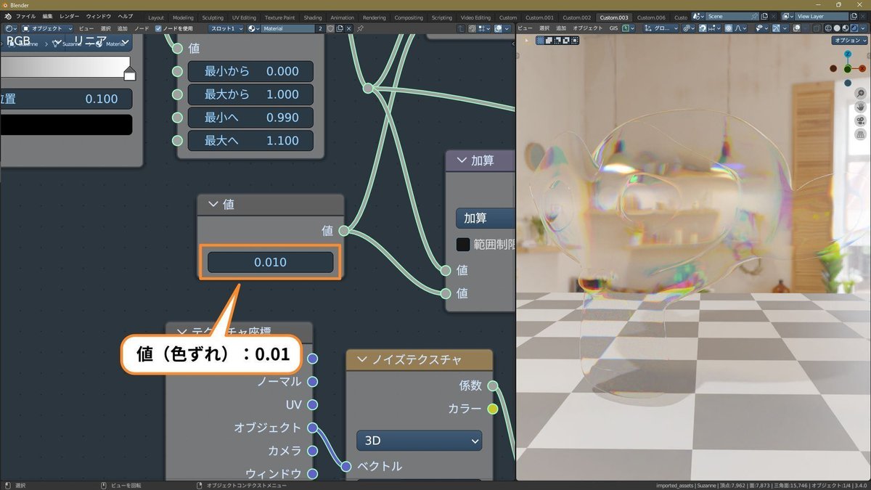The width and height of the screenshot is (871, 490).
Task: Open the 'ファイル' menu
Action: click(x=26, y=16)
